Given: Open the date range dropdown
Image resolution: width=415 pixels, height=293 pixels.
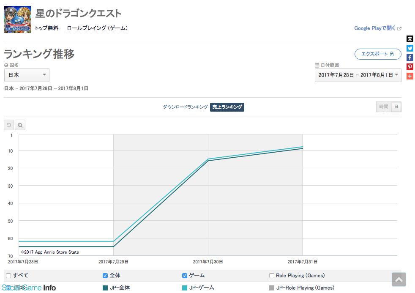Looking at the screenshot, I should pyautogui.click(x=358, y=75).
